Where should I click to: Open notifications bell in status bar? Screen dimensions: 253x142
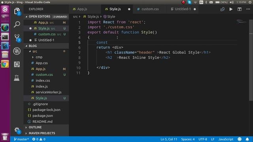[247, 139]
